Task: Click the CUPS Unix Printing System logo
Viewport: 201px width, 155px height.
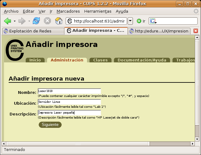Action: tap(14, 49)
